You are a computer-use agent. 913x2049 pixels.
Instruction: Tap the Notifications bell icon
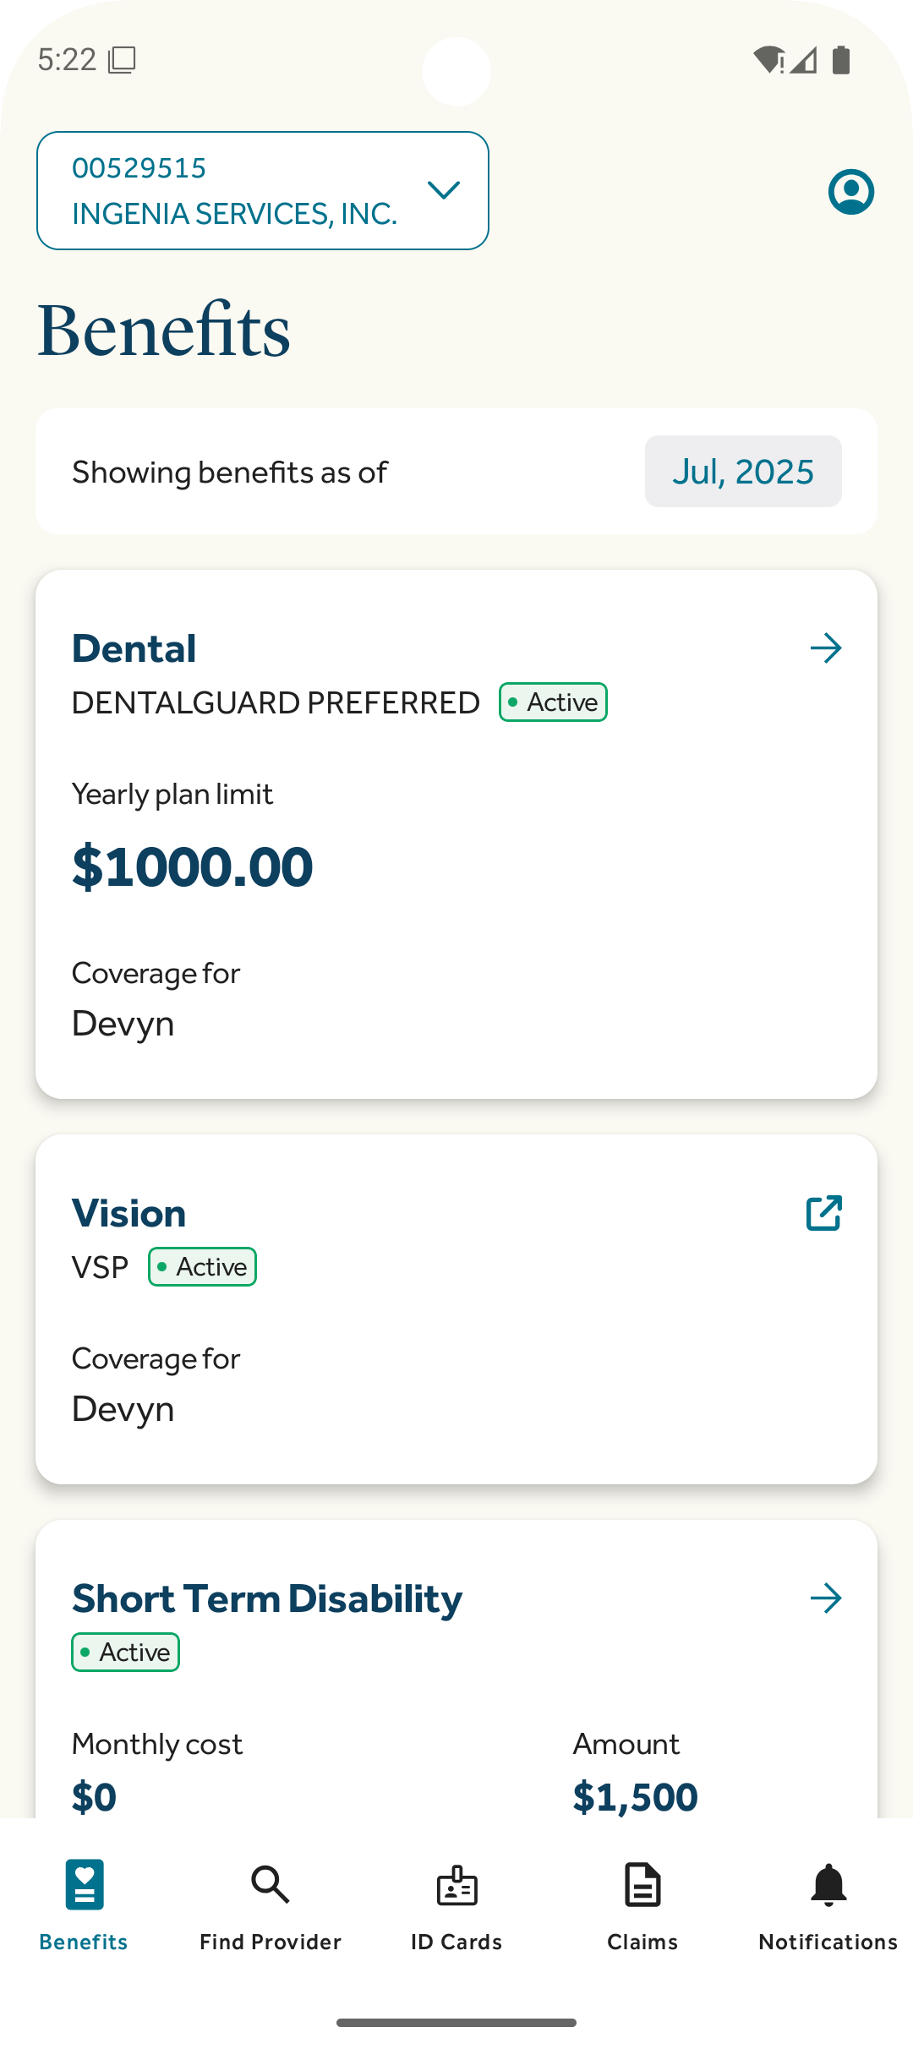pos(828,1885)
